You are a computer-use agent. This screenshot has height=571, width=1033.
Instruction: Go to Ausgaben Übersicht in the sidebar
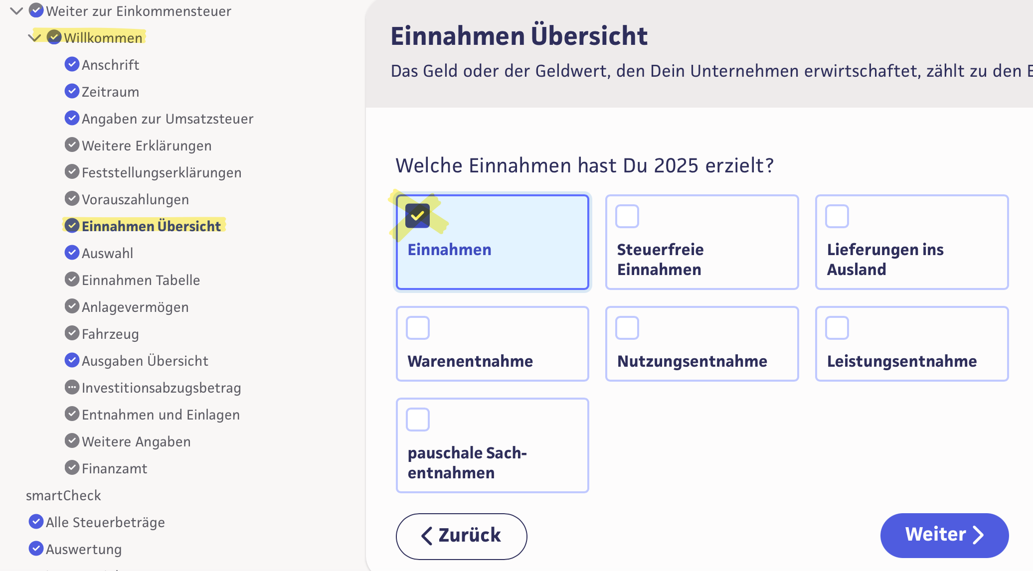(145, 361)
